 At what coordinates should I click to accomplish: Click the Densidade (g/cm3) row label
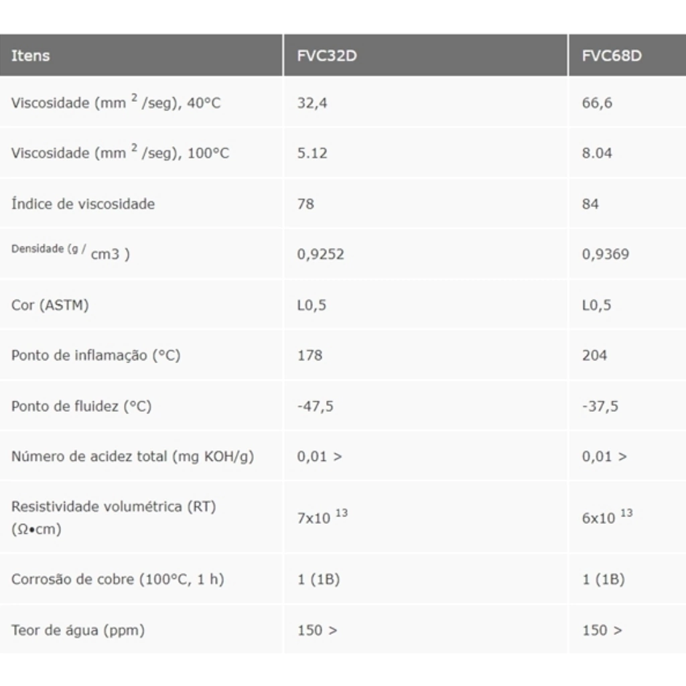point(70,254)
